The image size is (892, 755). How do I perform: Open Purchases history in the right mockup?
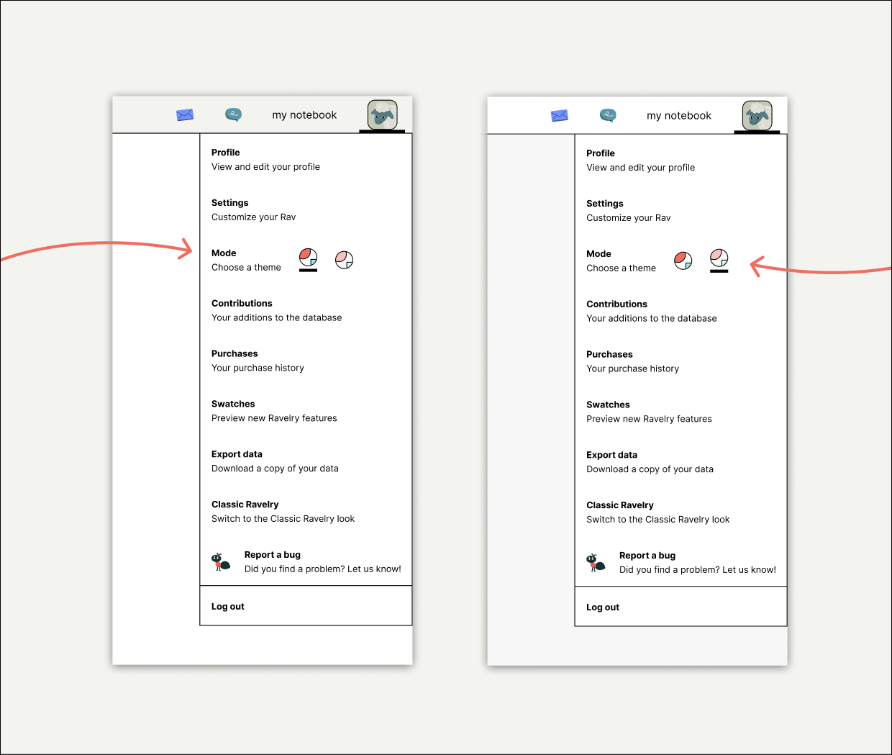point(632,362)
